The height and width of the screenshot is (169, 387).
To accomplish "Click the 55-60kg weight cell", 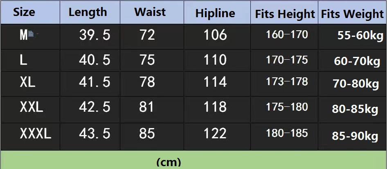I will 360,36.
